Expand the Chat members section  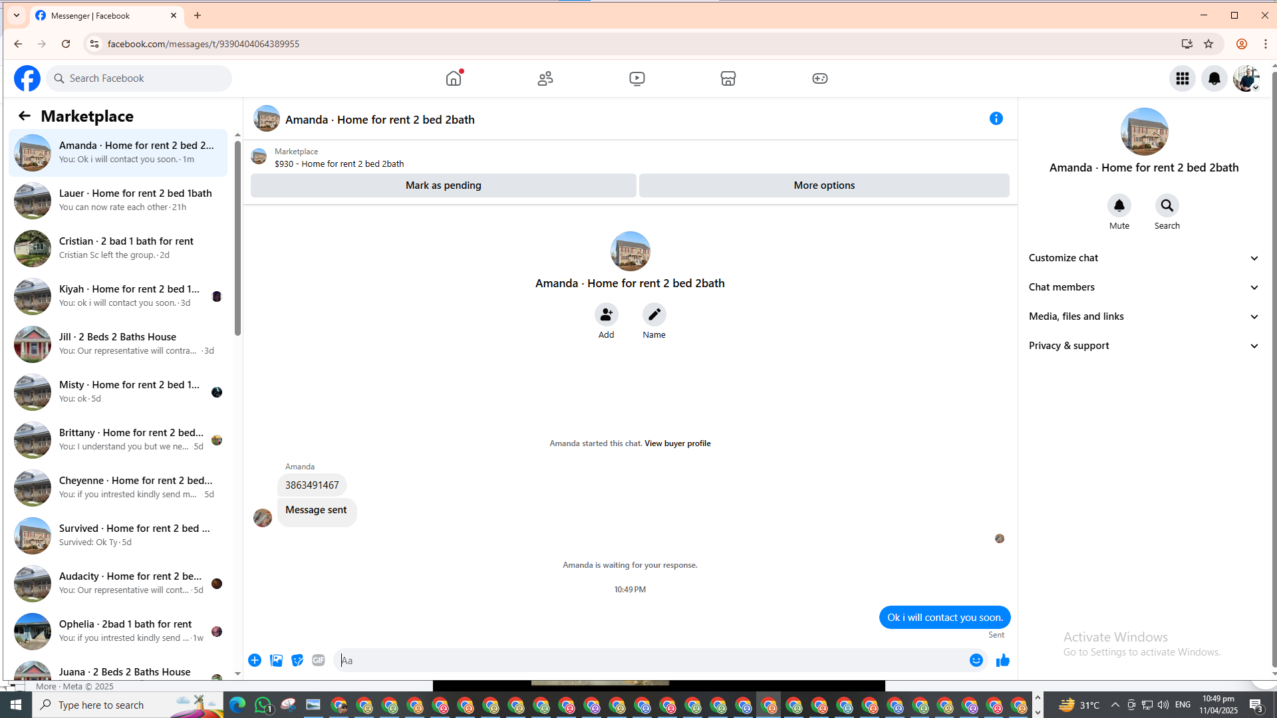pyautogui.click(x=1144, y=287)
